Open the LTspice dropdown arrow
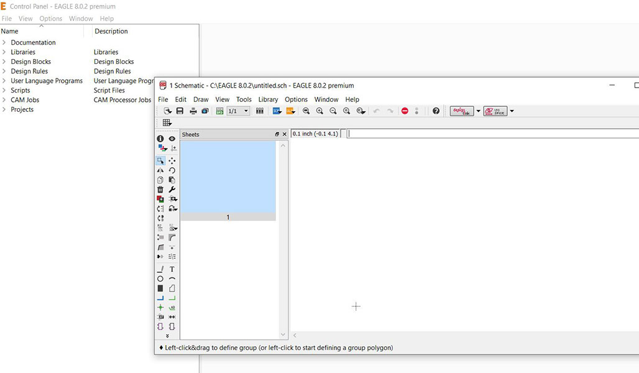639x373 pixels. [512, 111]
